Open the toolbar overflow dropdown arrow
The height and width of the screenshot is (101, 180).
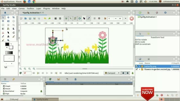pyautogui.click(x=125, y=19)
